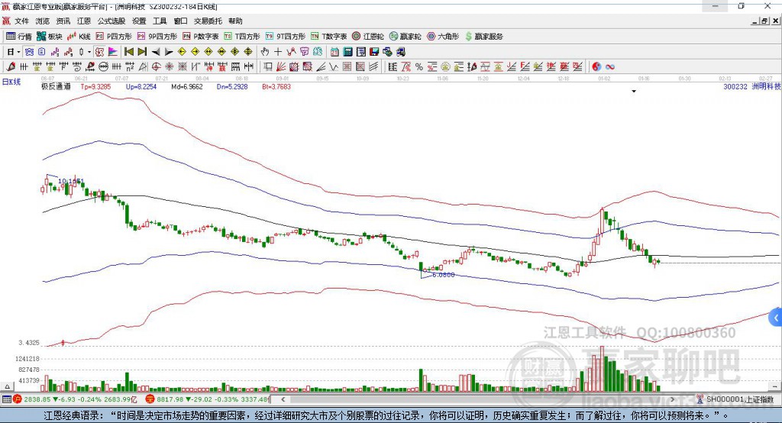Click the black left arrow icon
This screenshot has width=782, height=423.
156,52
